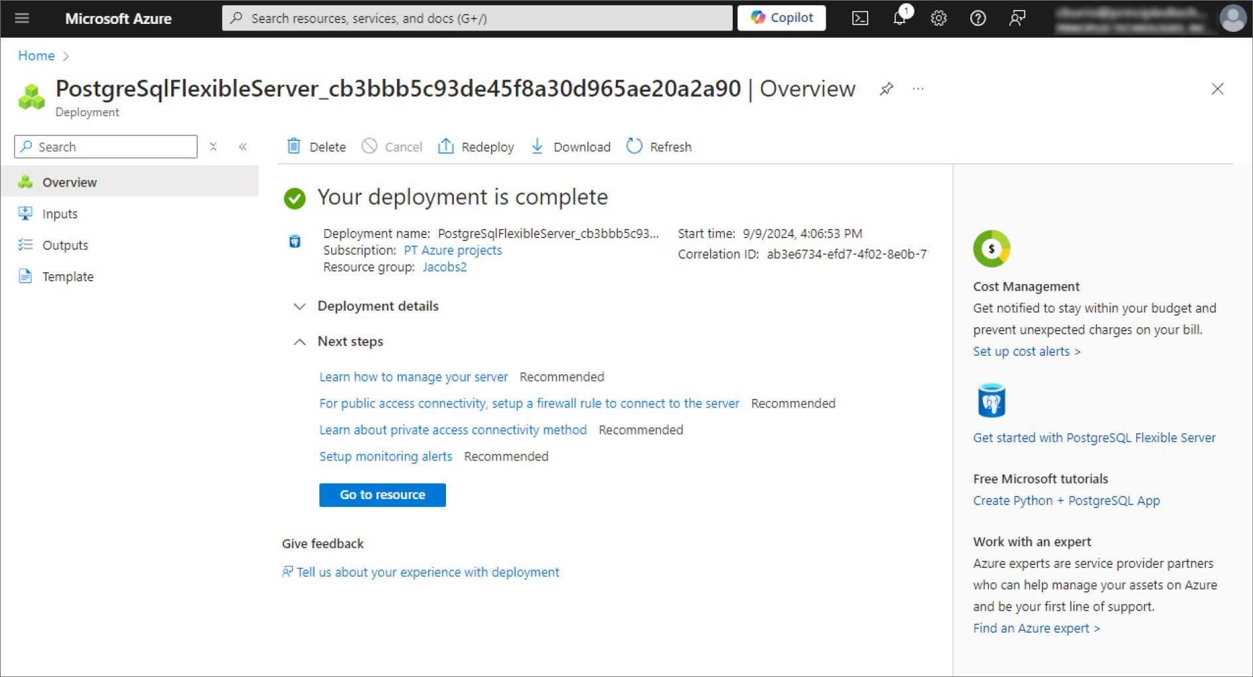Viewport: 1253px width, 677px height.
Task: Open the firewall rule public access link
Action: click(x=529, y=404)
